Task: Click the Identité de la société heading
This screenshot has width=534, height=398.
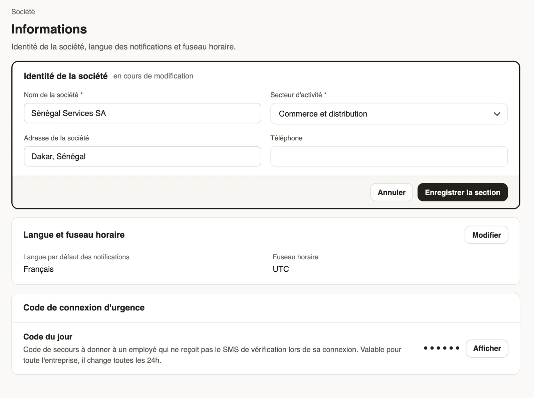Action: coord(66,76)
